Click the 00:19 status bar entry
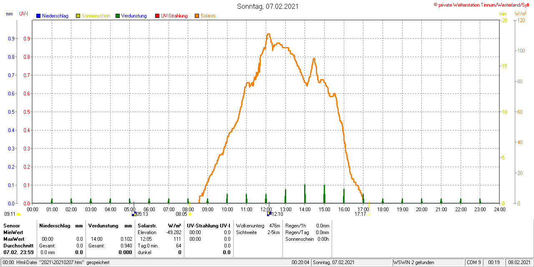 [x=494, y=262]
